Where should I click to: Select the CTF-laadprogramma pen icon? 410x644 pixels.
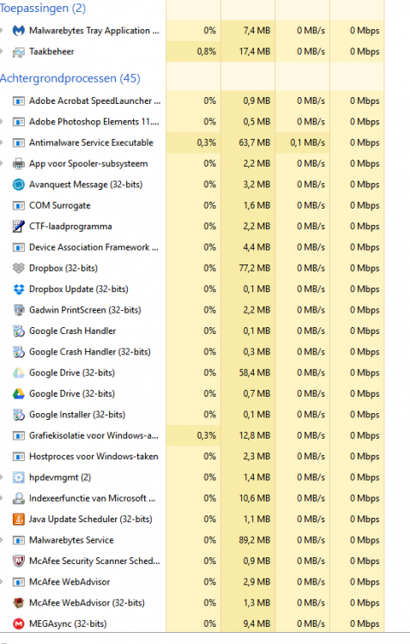tap(19, 227)
